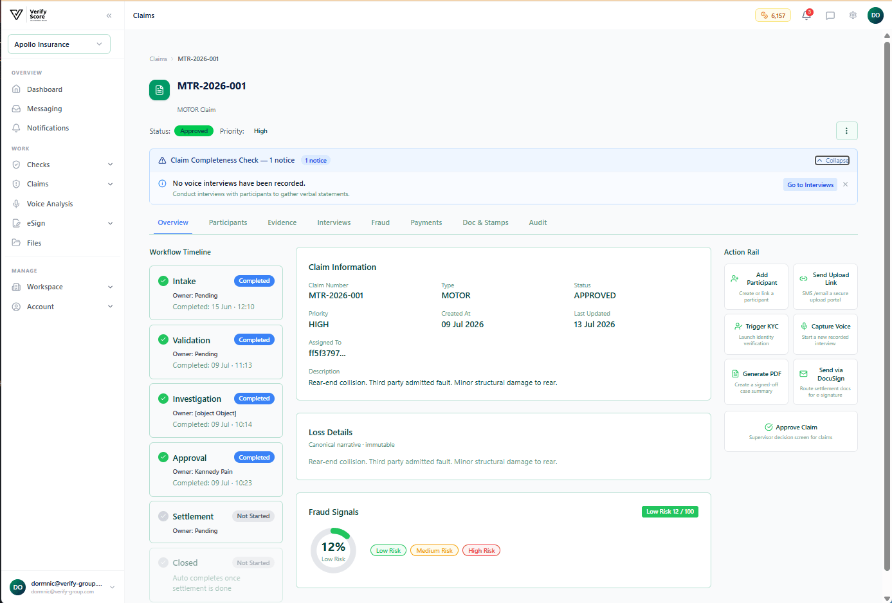Click the green claim document icon
This screenshot has width=892, height=603.
point(159,90)
